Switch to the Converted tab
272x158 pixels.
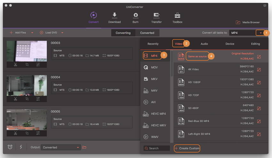click(x=147, y=33)
